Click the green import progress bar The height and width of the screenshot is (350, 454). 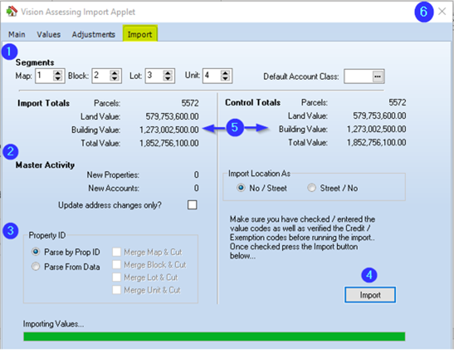(214, 337)
